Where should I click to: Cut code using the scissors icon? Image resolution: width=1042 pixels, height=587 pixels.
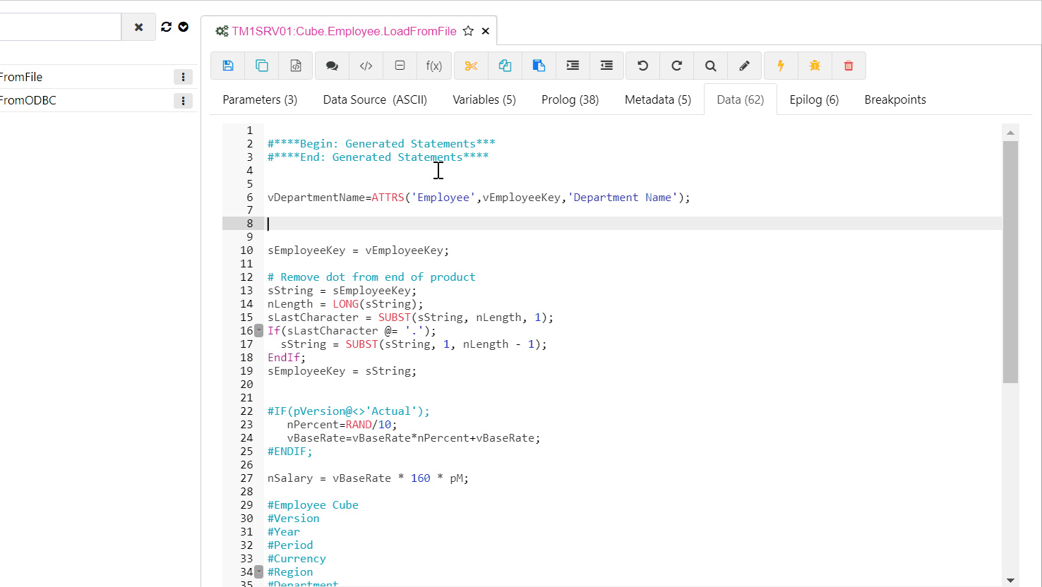pyautogui.click(x=471, y=65)
